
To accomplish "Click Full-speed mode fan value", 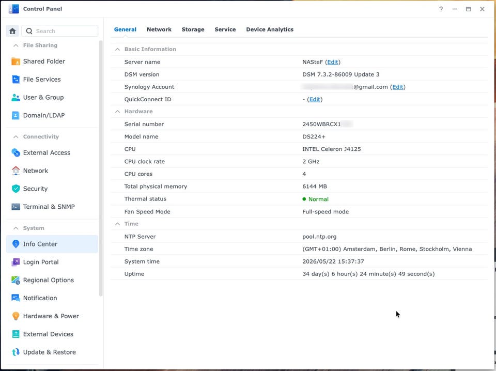I will pos(326,212).
